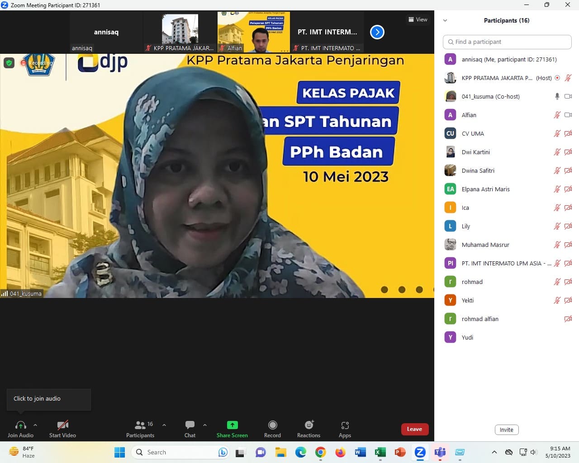The image size is (579, 463).
Task: Click the green encryption shield icon
Action: (9, 63)
